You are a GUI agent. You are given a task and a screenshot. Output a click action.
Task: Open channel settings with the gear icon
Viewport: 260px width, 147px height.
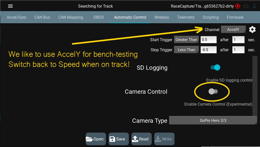click(252, 30)
